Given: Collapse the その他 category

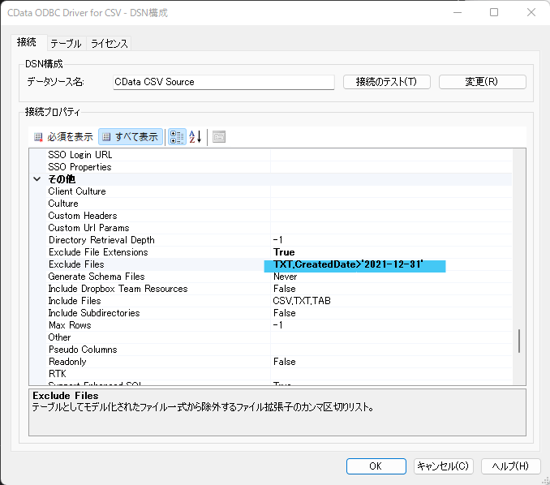Looking at the screenshot, I should click(x=37, y=179).
